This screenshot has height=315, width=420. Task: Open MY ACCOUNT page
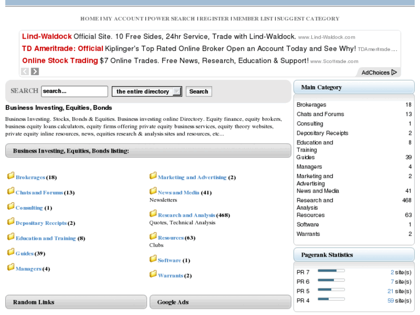[x=124, y=18]
